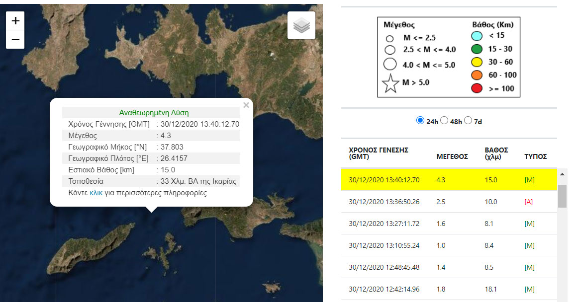Click the red depth over 100 km swatch
This screenshot has width=574, height=302.
pos(477,89)
